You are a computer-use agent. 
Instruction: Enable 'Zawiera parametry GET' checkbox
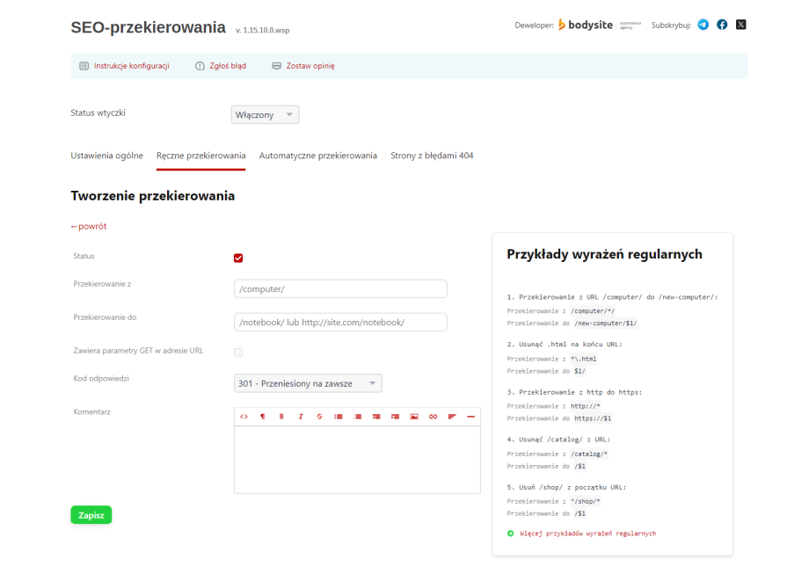click(238, 352)
